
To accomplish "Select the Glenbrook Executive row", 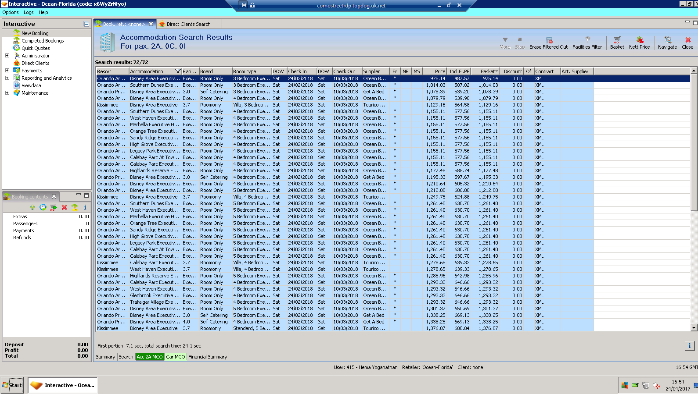I will click(345, 295).
